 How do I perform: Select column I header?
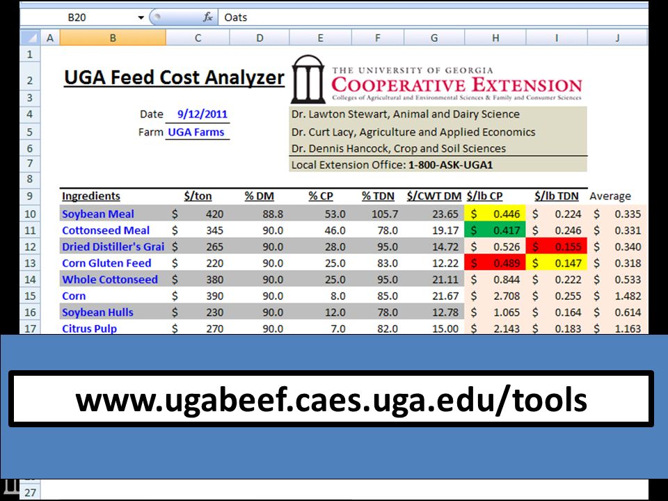click(557, 38)
